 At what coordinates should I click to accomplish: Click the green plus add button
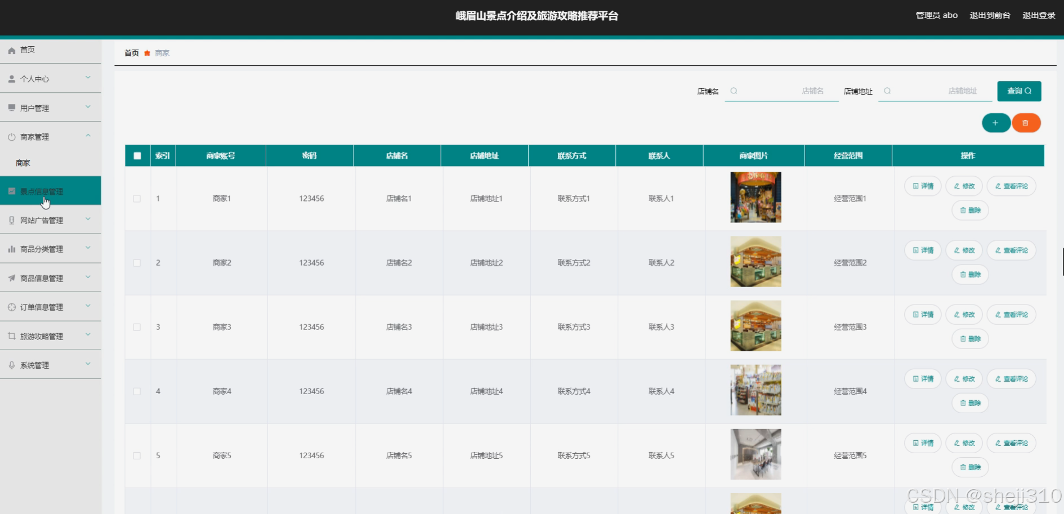pyautogui.click(x=996, y=123)
